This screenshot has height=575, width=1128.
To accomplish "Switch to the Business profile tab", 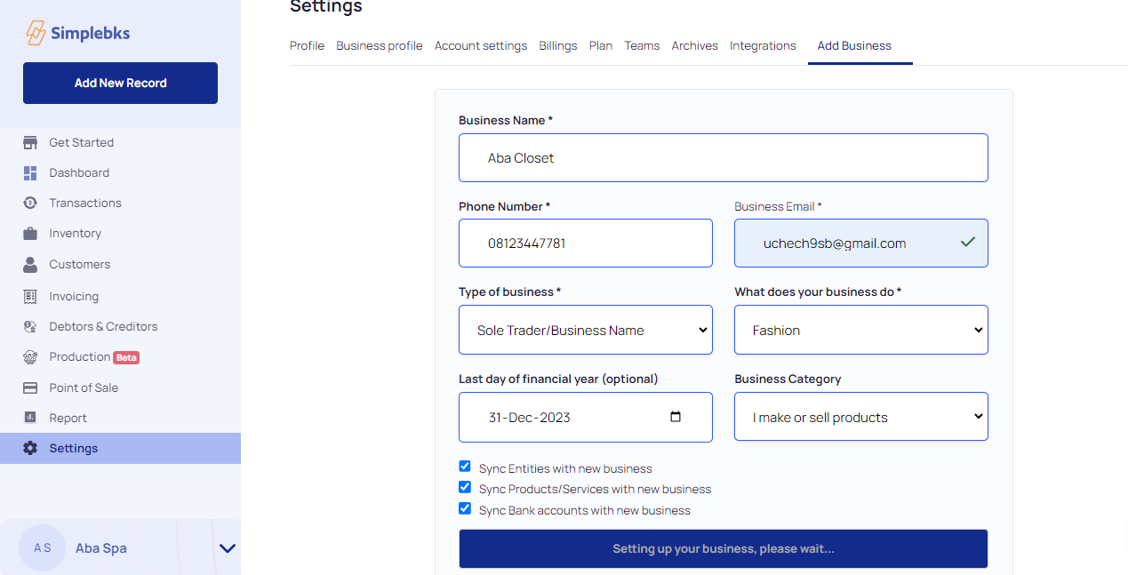I will click(x=379, y=45).
